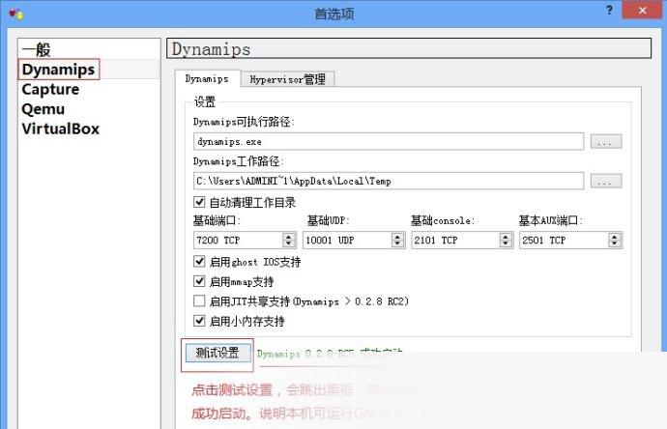This screenshot has height=429, width=667.
Task: Open the help question mark button
Action: [x=609, y=11]
